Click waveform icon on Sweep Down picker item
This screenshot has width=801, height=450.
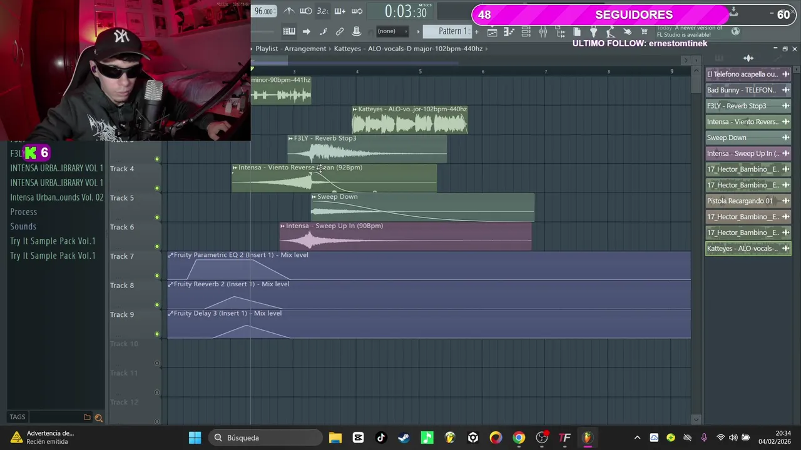click(785, 137)
